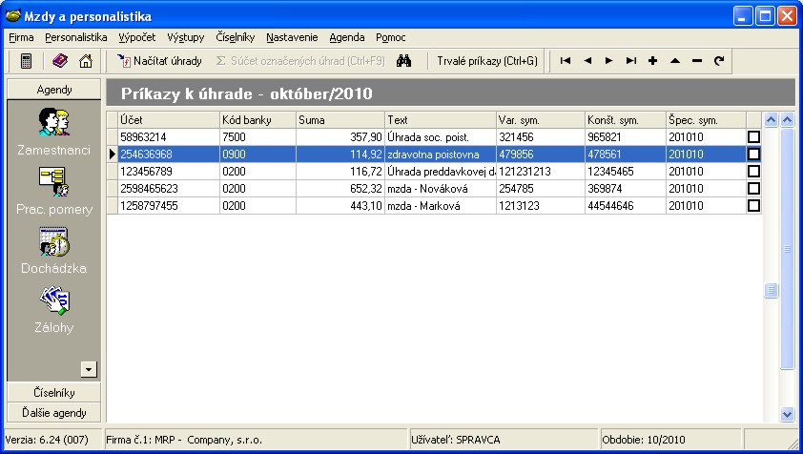Image resolution: width=803 pixels, height=454 pixels.
Task: Click application icon in title bar
Action: coord(12,16)
